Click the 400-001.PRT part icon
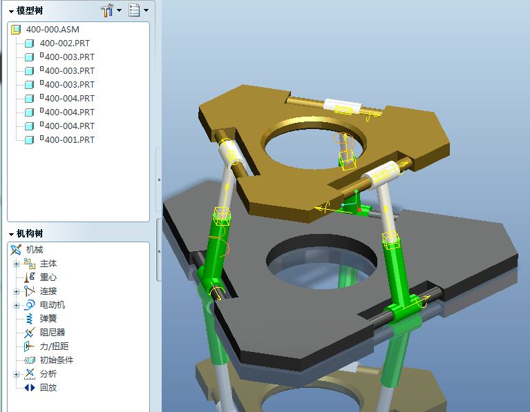This screenshot has height=412, width=530. [x=30, y=140]
